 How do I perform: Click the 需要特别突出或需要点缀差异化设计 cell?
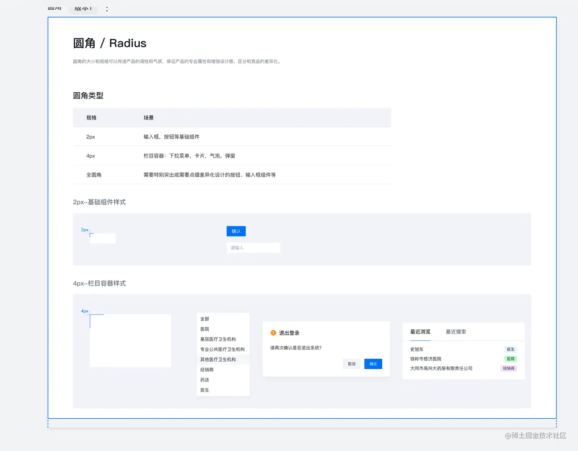click(x=209, y=175)
